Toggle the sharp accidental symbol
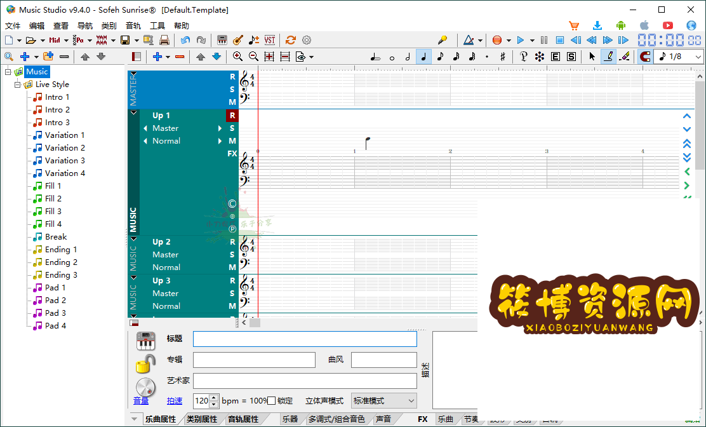The image size is (706, 427). 503,57
